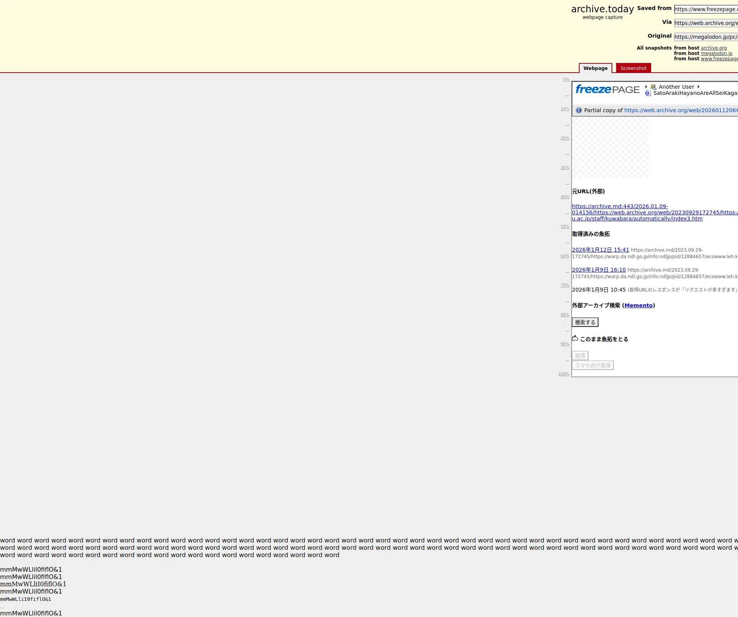
Task: Click the arrow before Another User
Action: click(646, 87)
